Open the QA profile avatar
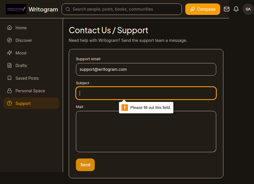The image size is (254, 184). tap(248, 9)
